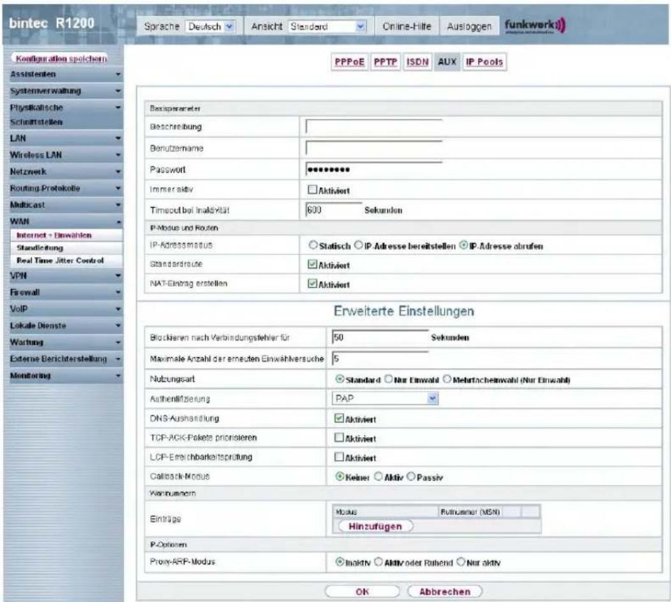This screenshot has width=671, height=602.
Task: Select Callback-Modus Aktiv radio
Action: (x=379, y=476)
